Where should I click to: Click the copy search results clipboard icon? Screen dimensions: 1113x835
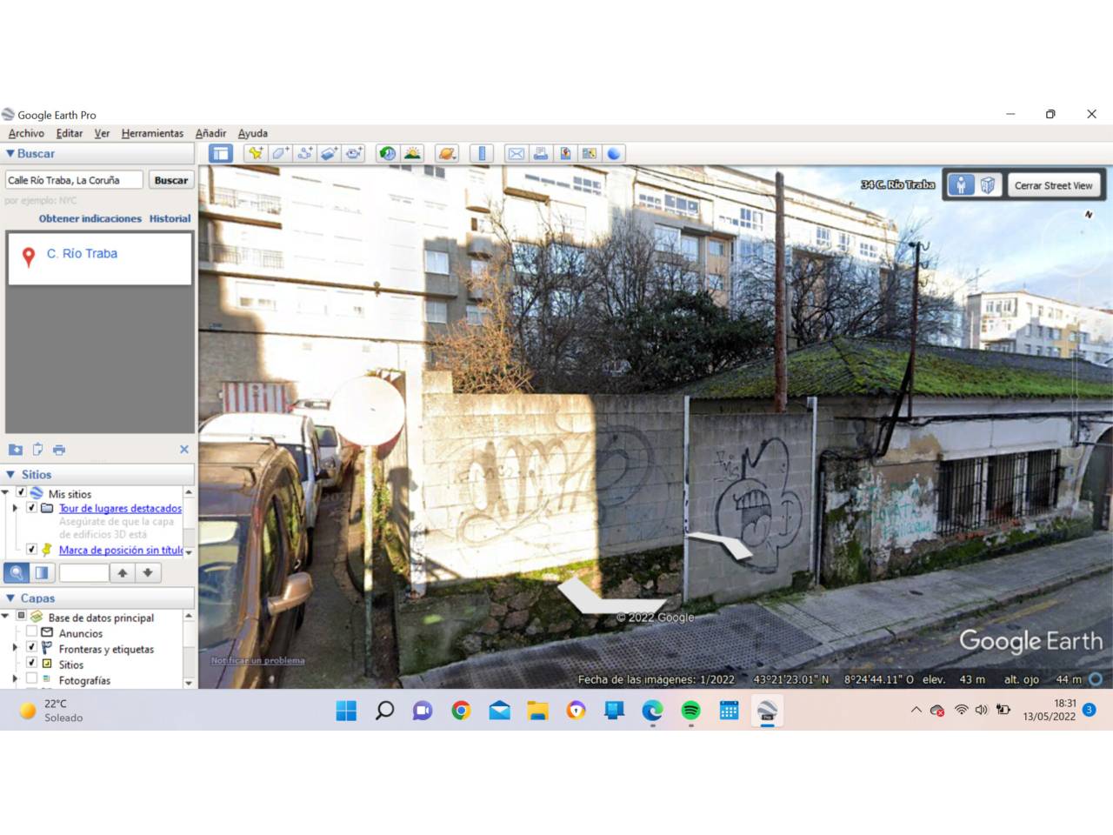[x=37, y=450]
